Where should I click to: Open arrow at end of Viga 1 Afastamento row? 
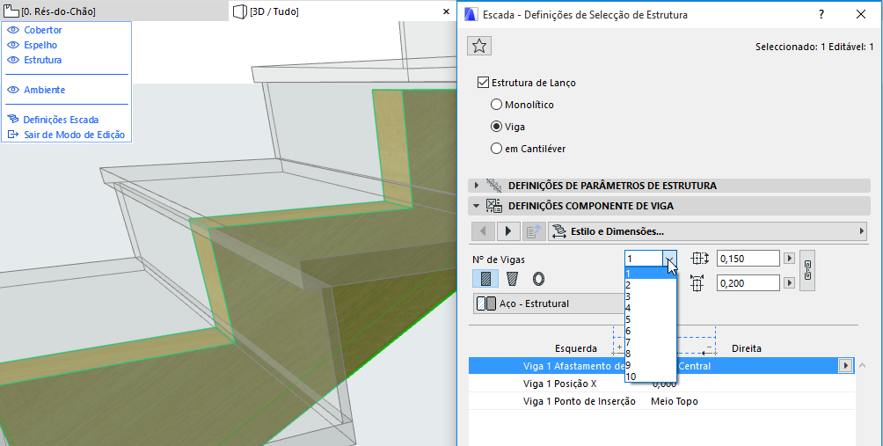[x=846, y=365]
